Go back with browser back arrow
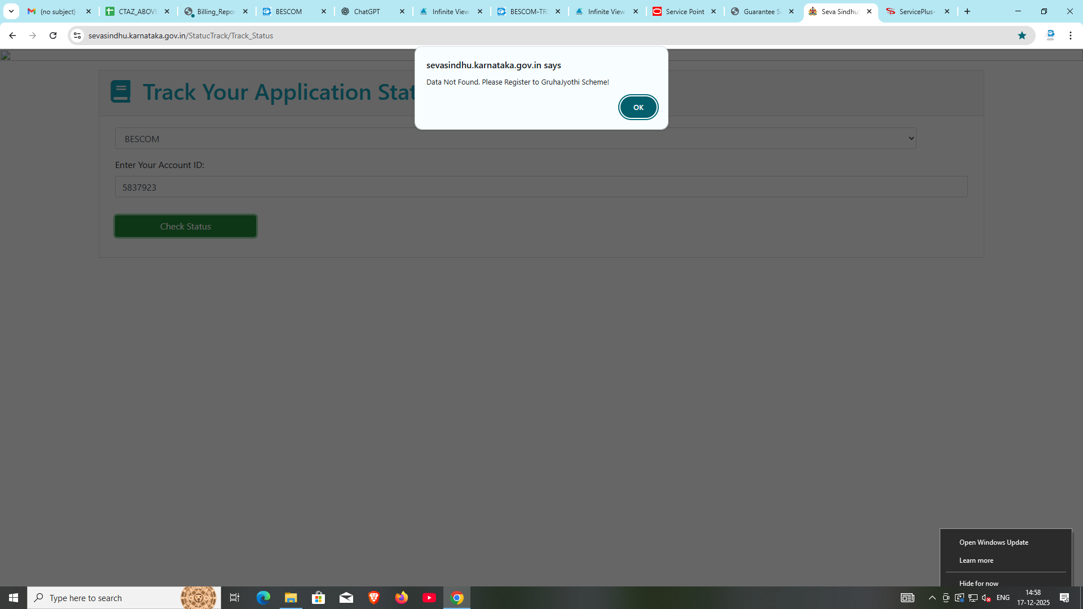 12,36
